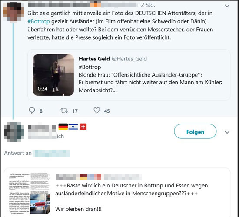The height and width of the screenshot is (217, 239).
Task: Click the German flag emoji
Action: (63, 127)
